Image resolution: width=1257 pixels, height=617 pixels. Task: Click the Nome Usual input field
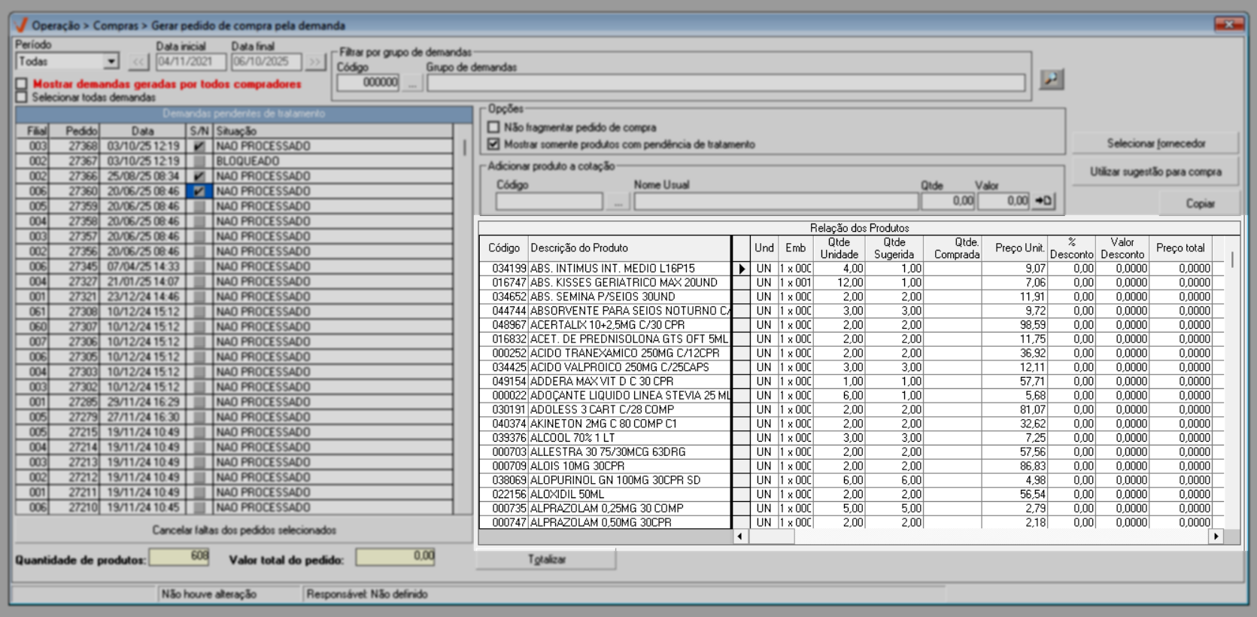775,201
